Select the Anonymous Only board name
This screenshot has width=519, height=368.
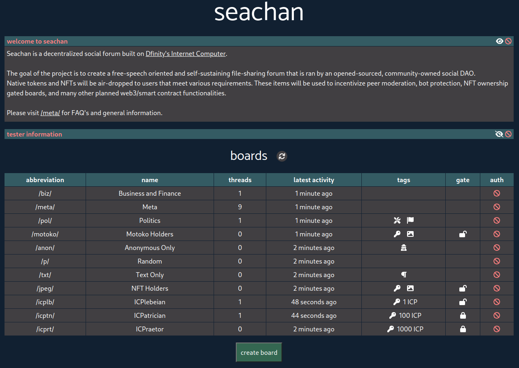point(150,248)
